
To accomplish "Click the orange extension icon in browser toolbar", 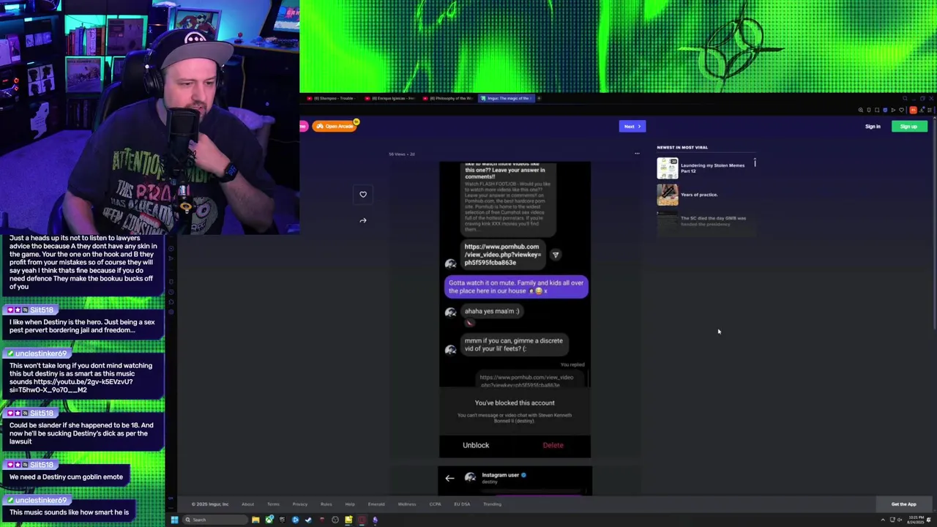I will point(913,110).
